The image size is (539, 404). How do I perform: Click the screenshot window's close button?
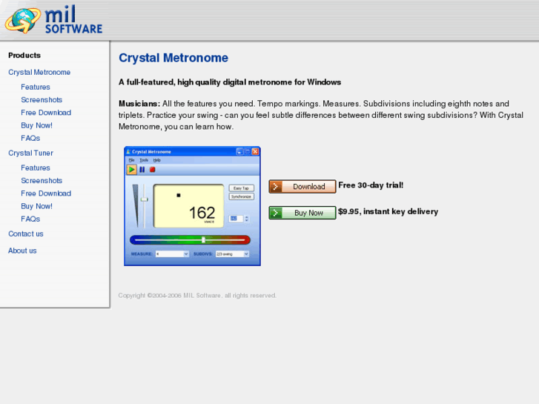pos(255,152)
